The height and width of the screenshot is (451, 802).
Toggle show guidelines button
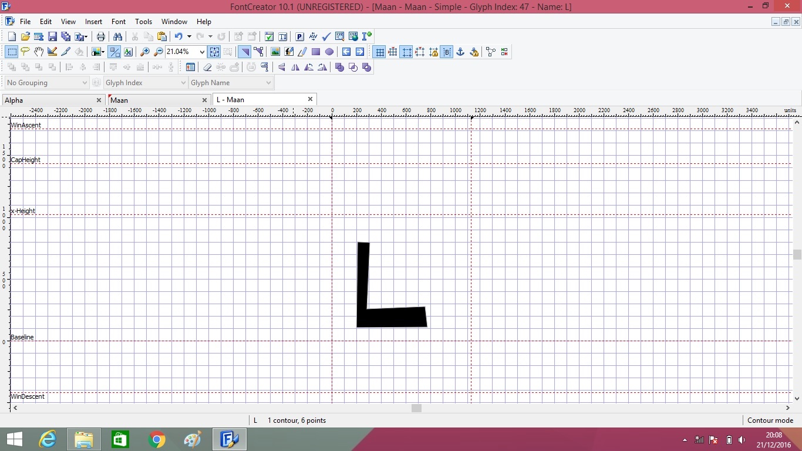(x=406, y=52)
